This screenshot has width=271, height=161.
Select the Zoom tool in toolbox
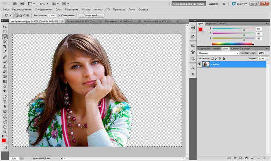tap(5, 132)
